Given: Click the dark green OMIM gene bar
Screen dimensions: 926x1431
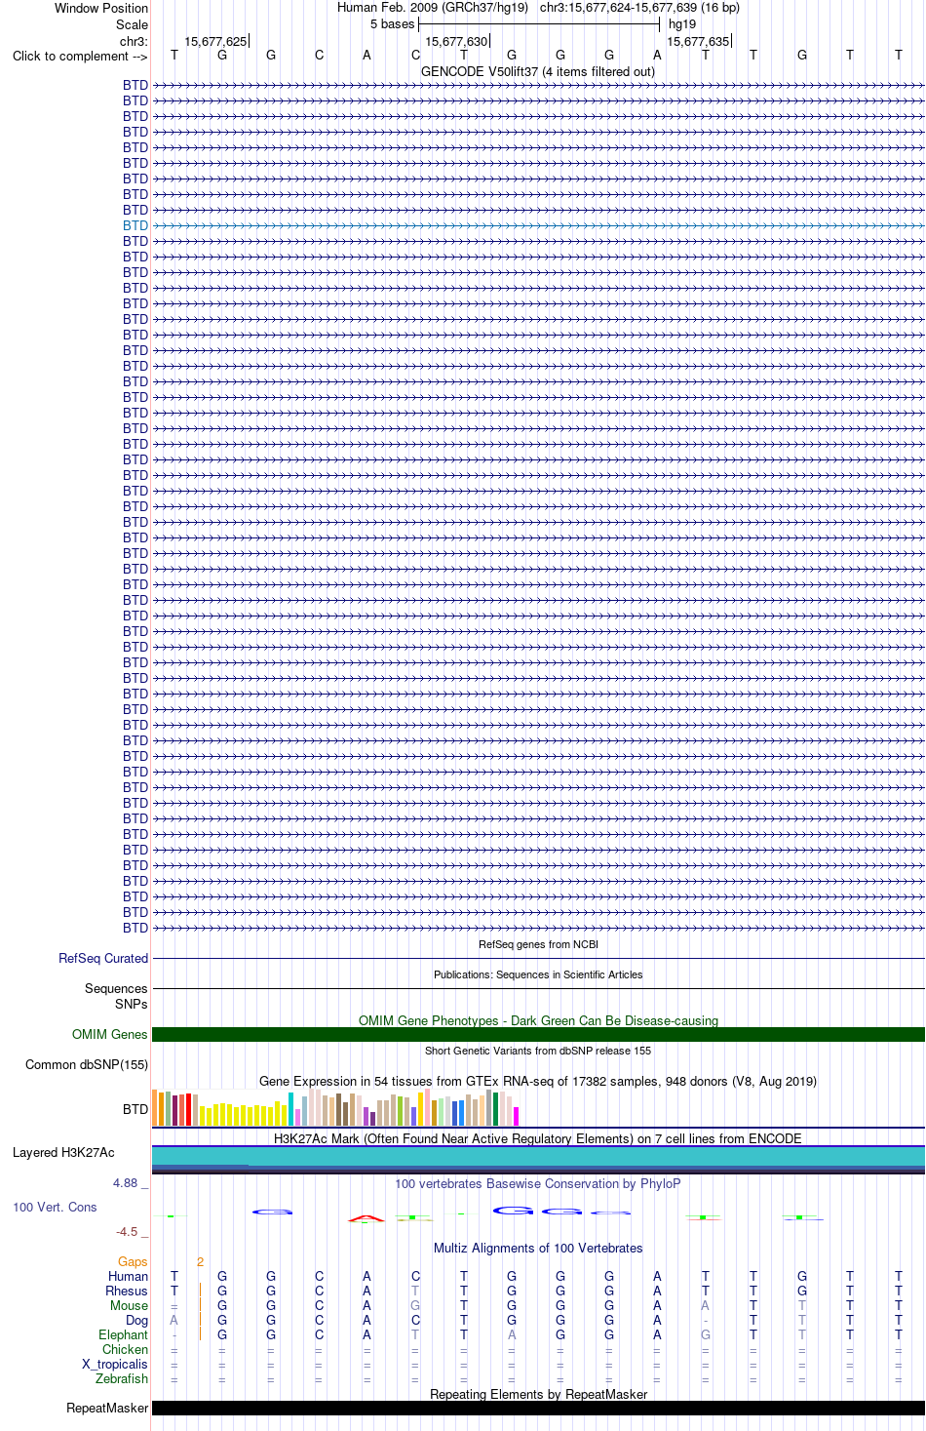Looking at the screenshot, I should [538, 1034].
